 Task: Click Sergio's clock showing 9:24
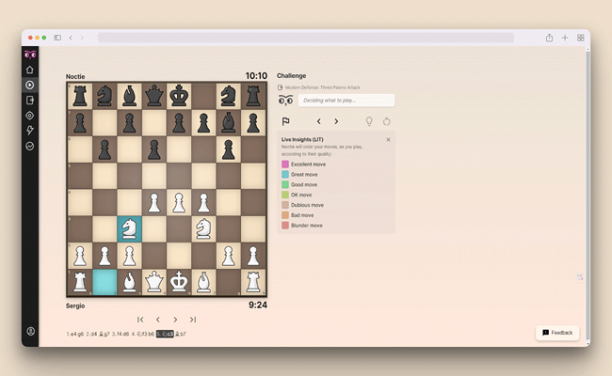(x=258, y=305)
